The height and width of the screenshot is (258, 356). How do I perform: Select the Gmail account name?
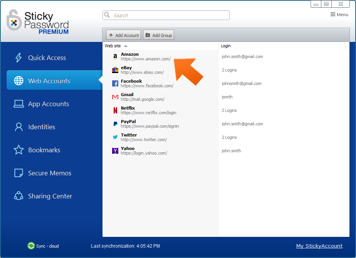coord(127,95)
